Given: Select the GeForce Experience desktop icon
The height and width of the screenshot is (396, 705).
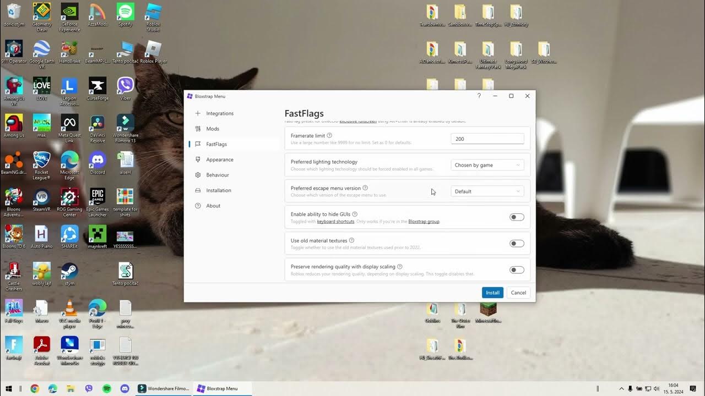Looking at the screenshot, I should pos(69,17).
